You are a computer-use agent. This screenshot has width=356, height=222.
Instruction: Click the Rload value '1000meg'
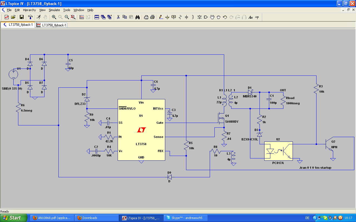coord(293,103)
